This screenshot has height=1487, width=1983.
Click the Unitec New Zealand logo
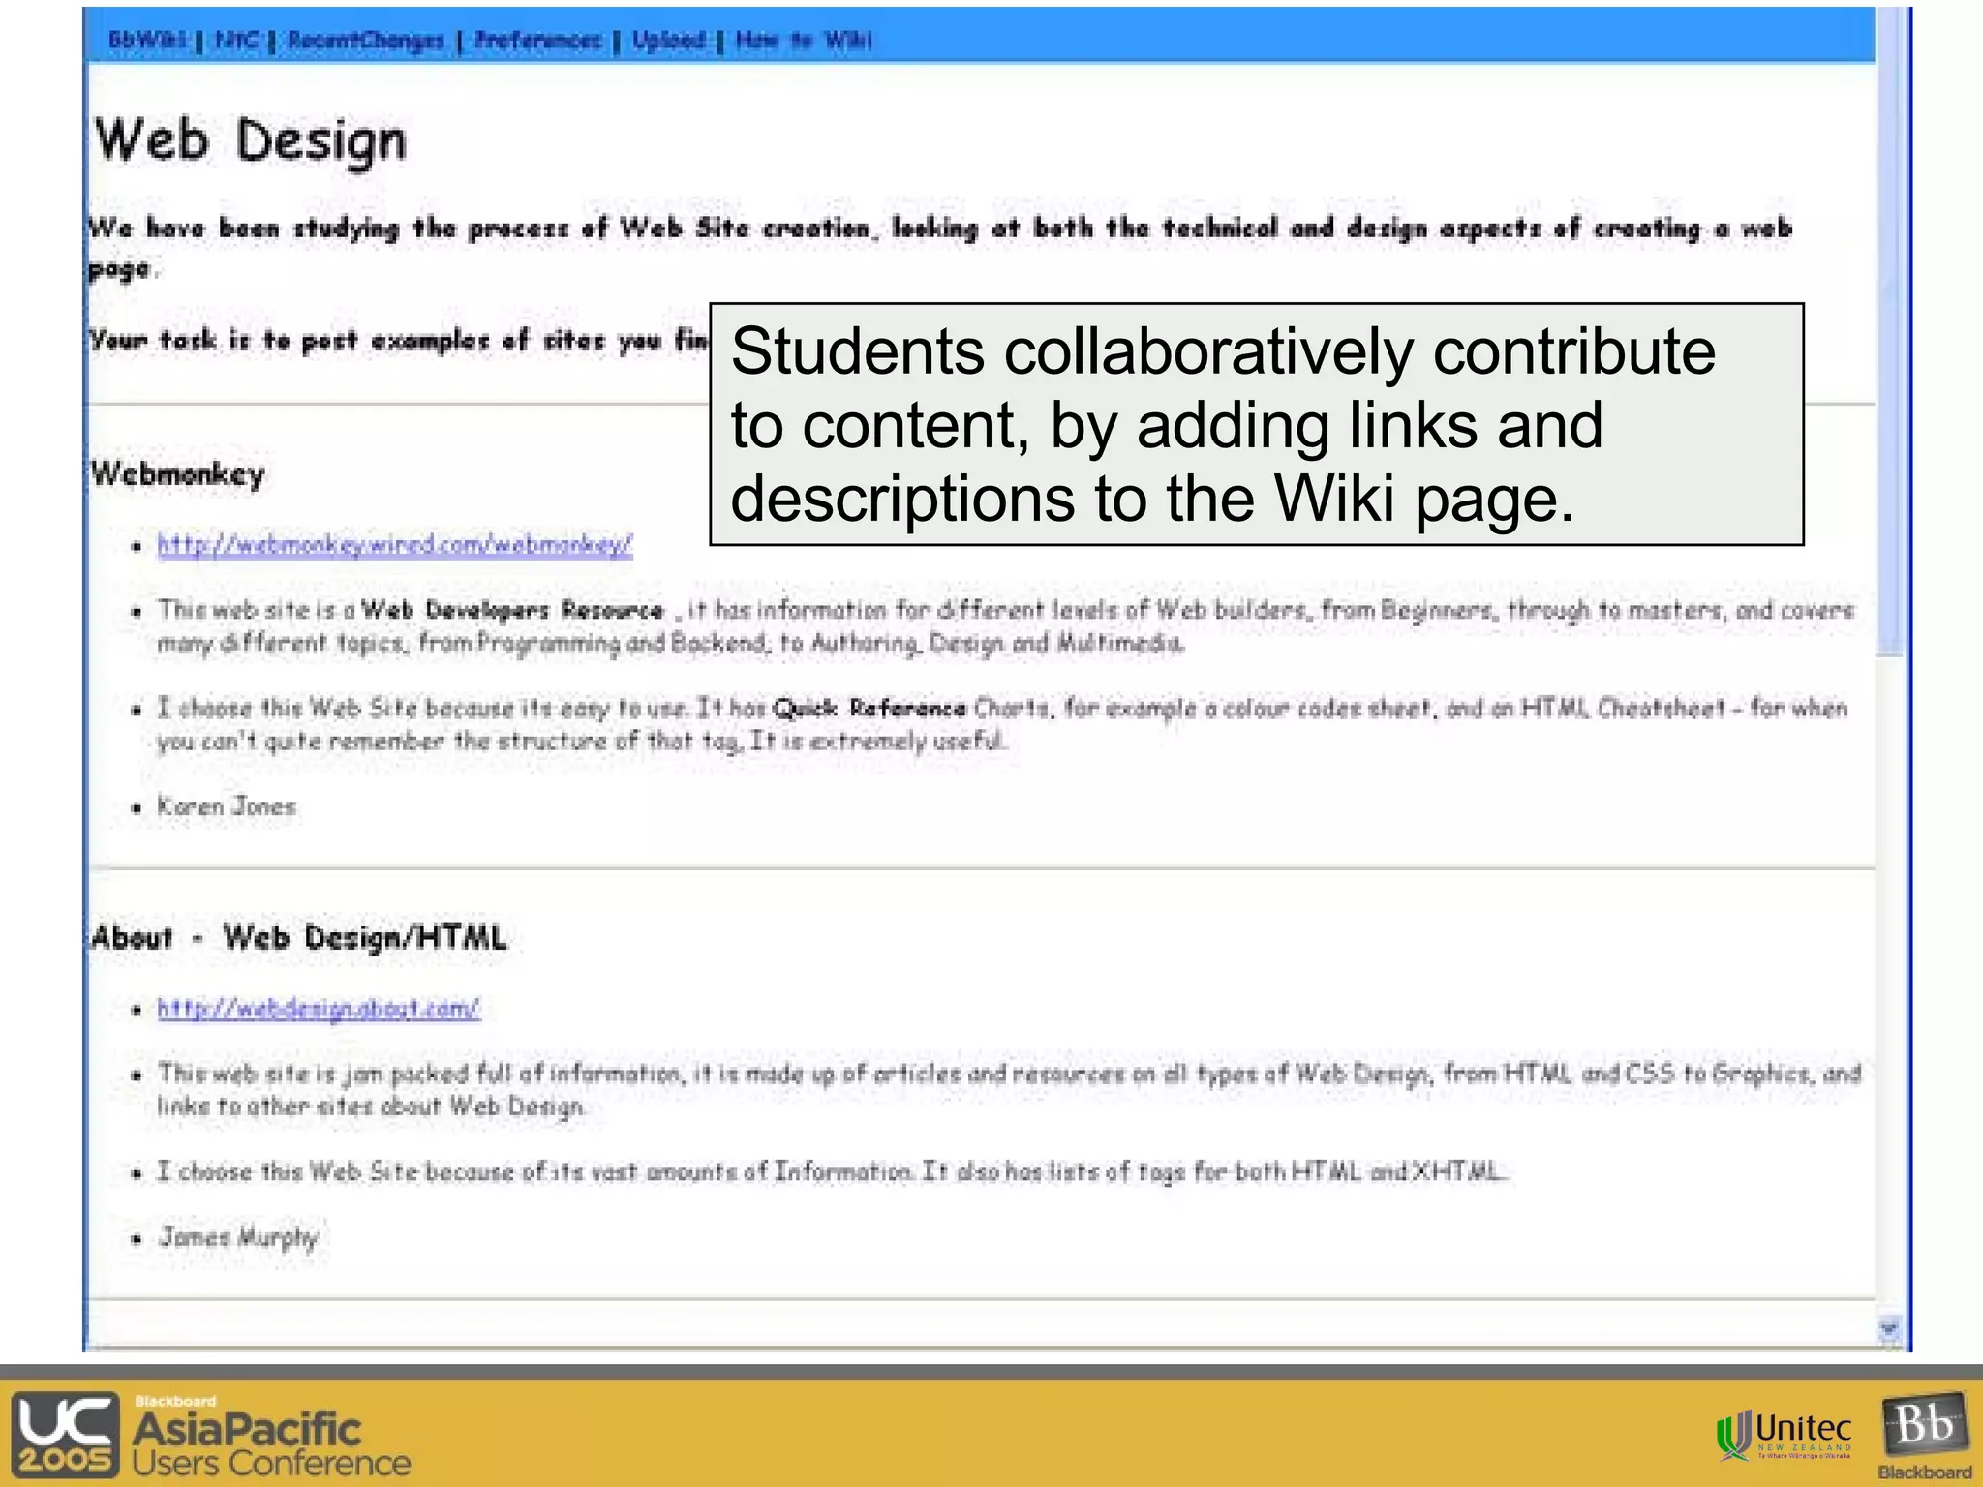click(1785, 1435)
